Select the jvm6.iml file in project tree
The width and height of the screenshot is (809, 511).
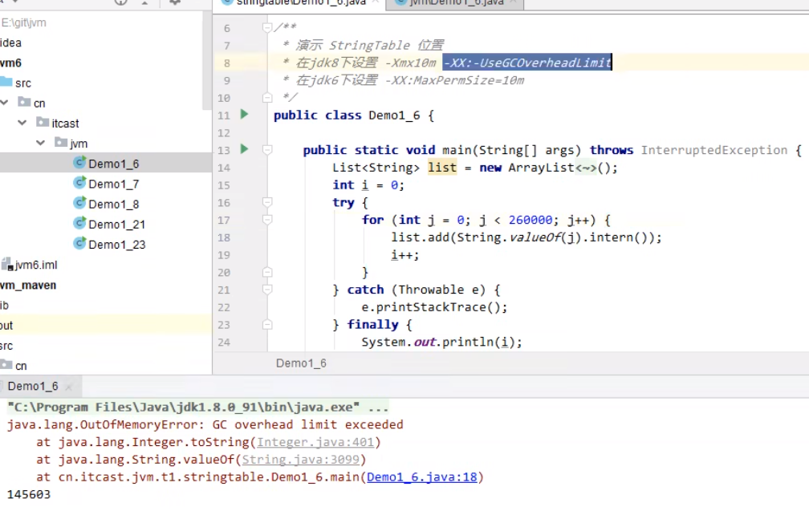pos(36,265)
